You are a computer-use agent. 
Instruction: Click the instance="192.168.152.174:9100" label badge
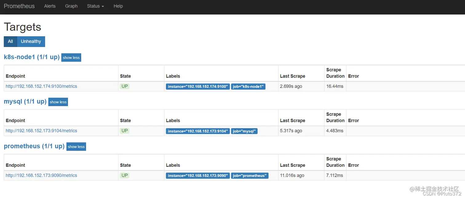tap(198, 87)
